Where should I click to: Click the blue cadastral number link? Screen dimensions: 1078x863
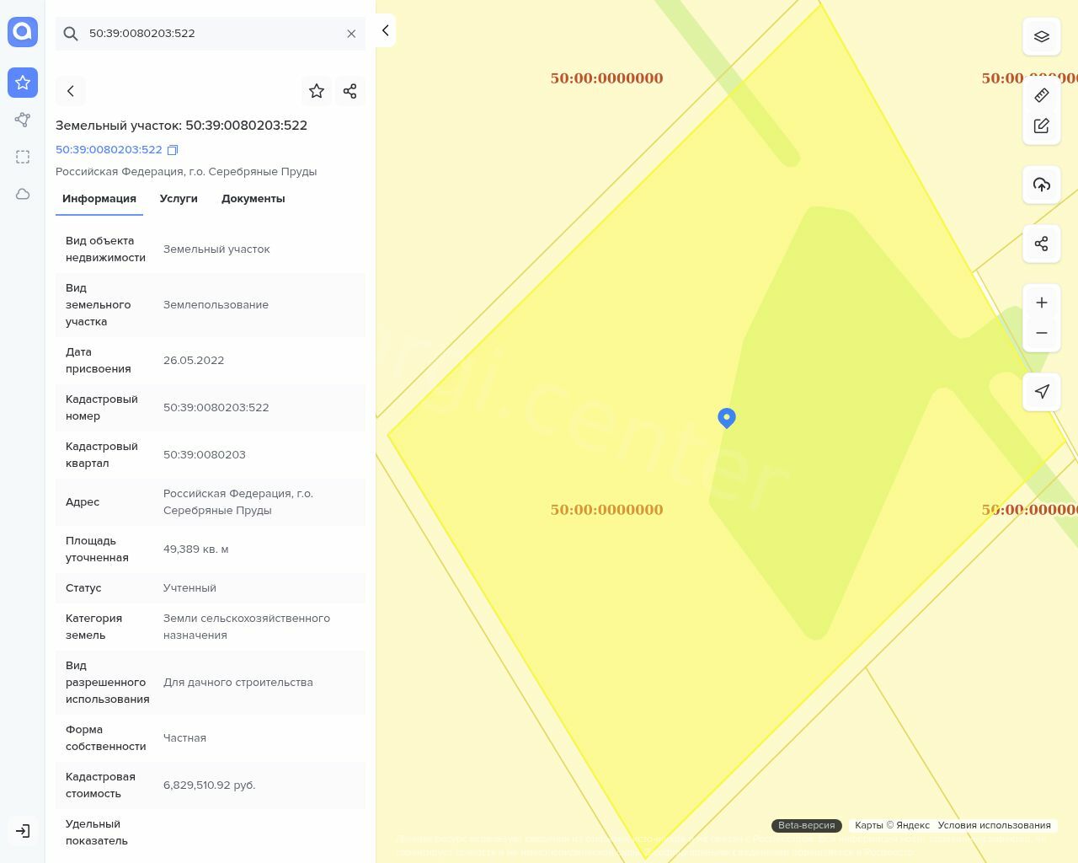pyautogui.click(x=109, y=150)
